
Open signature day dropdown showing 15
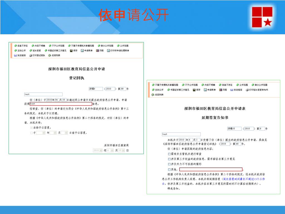click(121, 150)
